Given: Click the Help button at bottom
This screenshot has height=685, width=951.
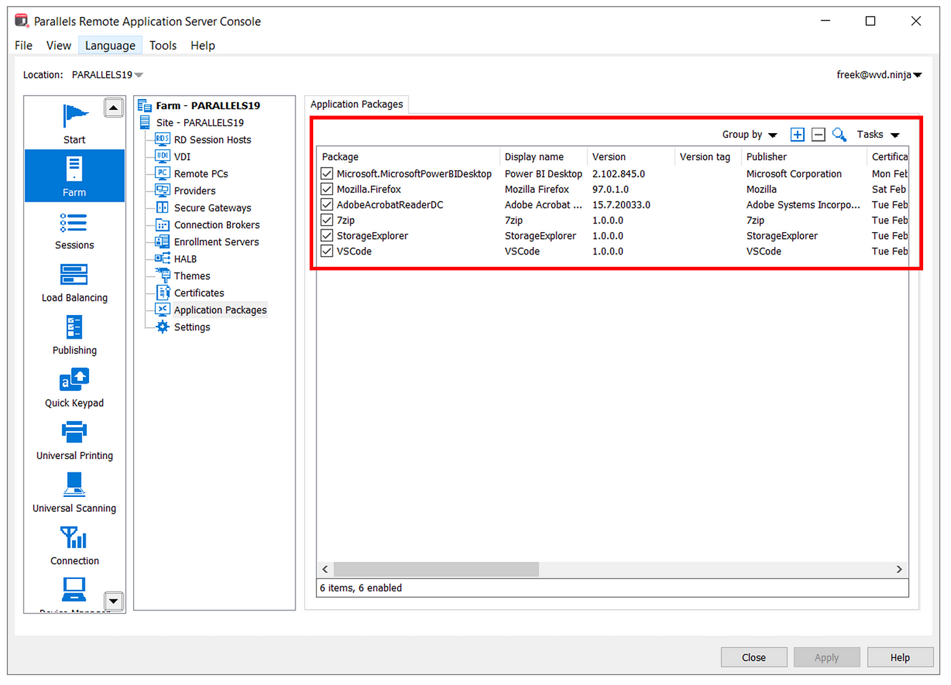Looking at the screenshot, I should [900, 657].
